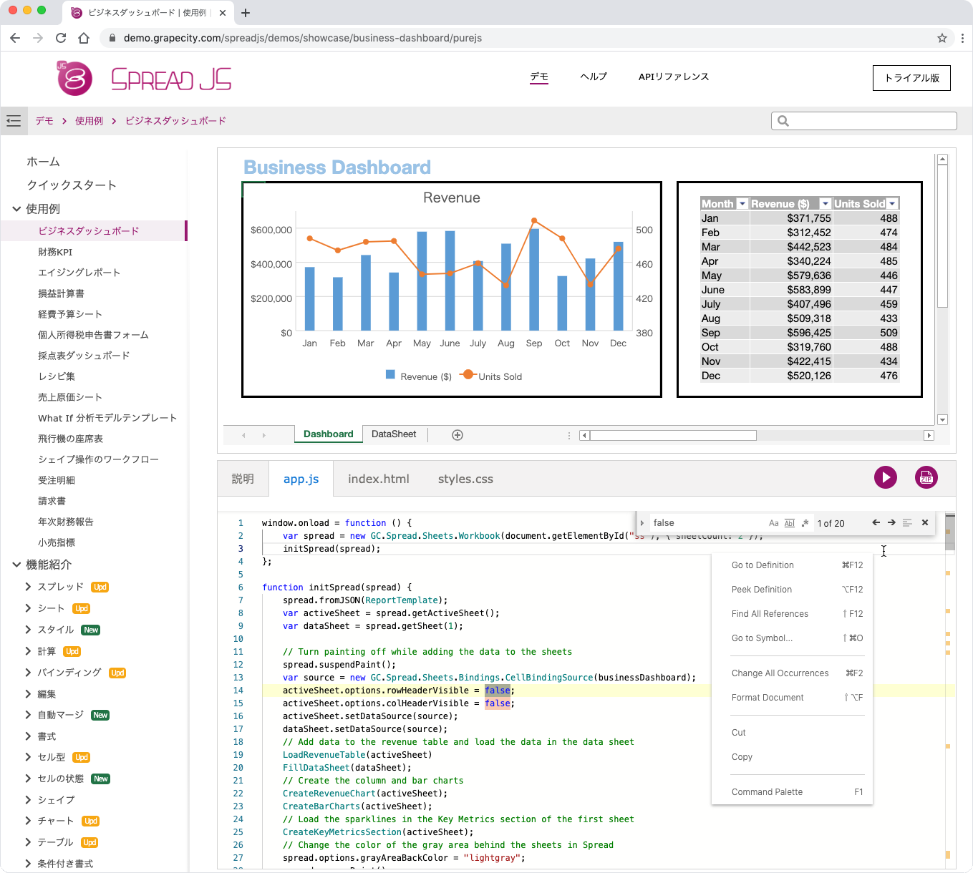Image resolution: width=973 pixels, height=873 pixels.
Task: Choose Format Document from context menu
Action: coord(792,698)
